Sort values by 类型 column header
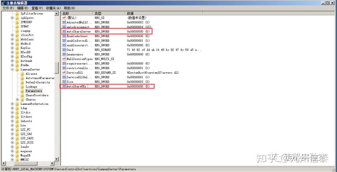The image size is (337, 172). click(109, 13)
